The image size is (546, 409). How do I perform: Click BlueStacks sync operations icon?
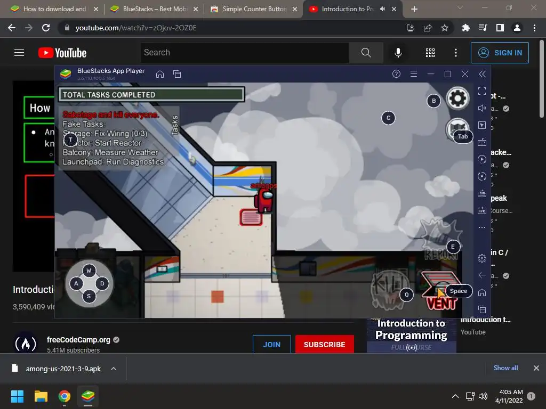pyautogui.click(x=482, y=176)
